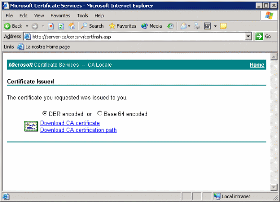Open the Media globe icon

144,26
